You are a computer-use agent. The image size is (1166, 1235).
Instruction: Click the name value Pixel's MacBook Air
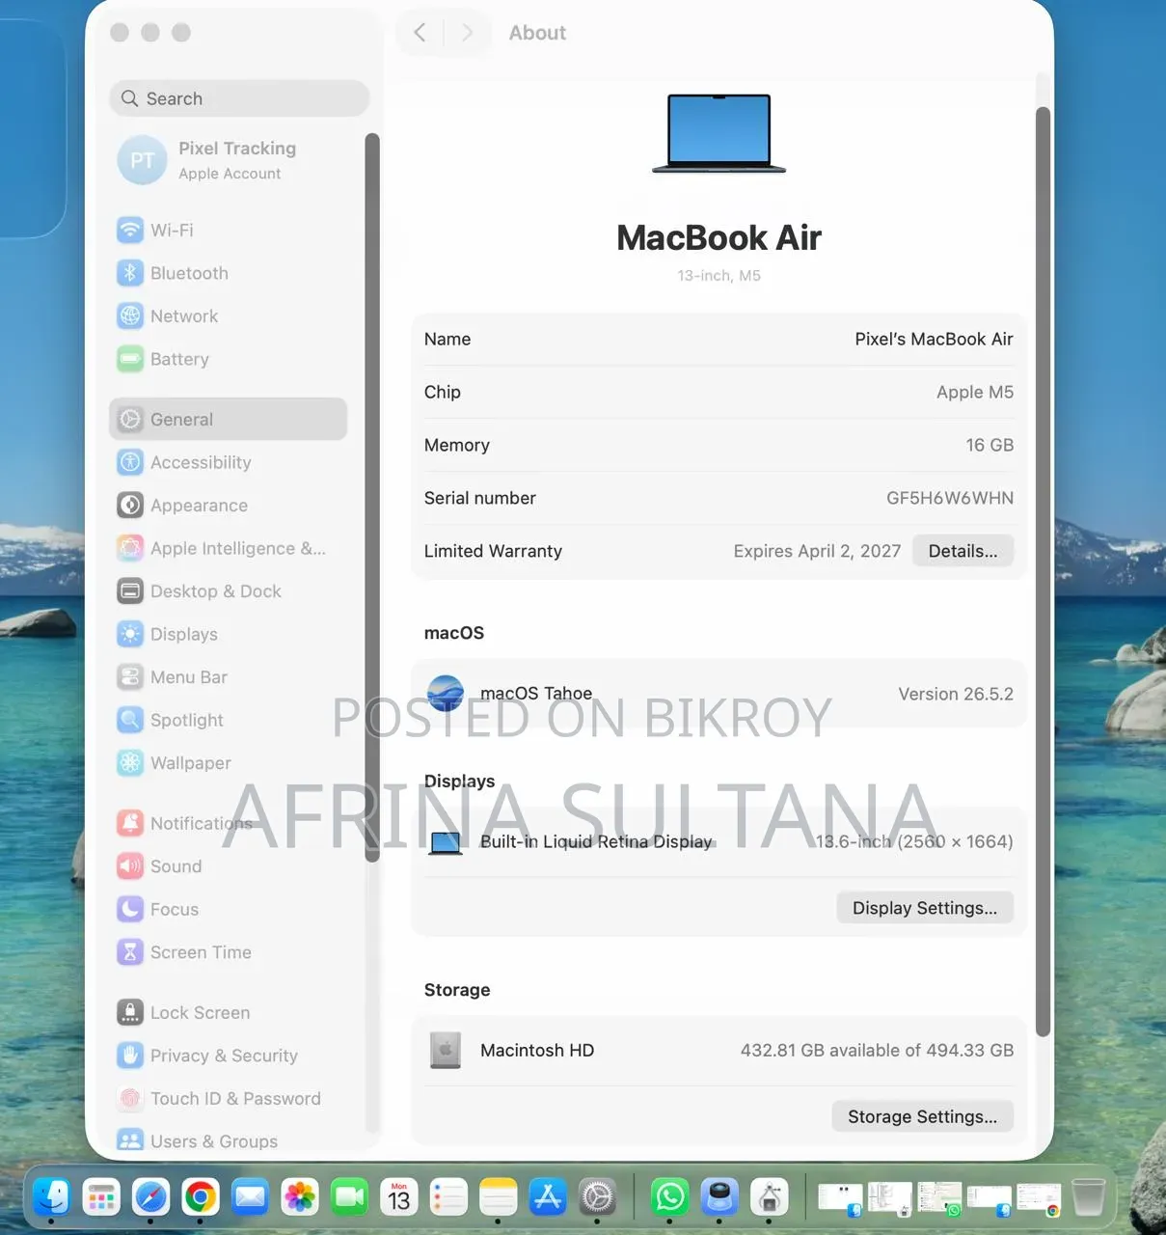pyautogui.click(x=934, y=340)
